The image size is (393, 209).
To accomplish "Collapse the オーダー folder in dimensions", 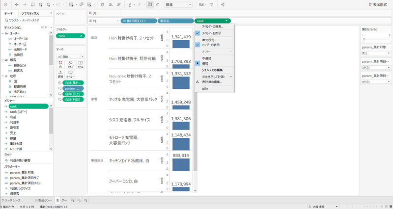I will (2, 33).
